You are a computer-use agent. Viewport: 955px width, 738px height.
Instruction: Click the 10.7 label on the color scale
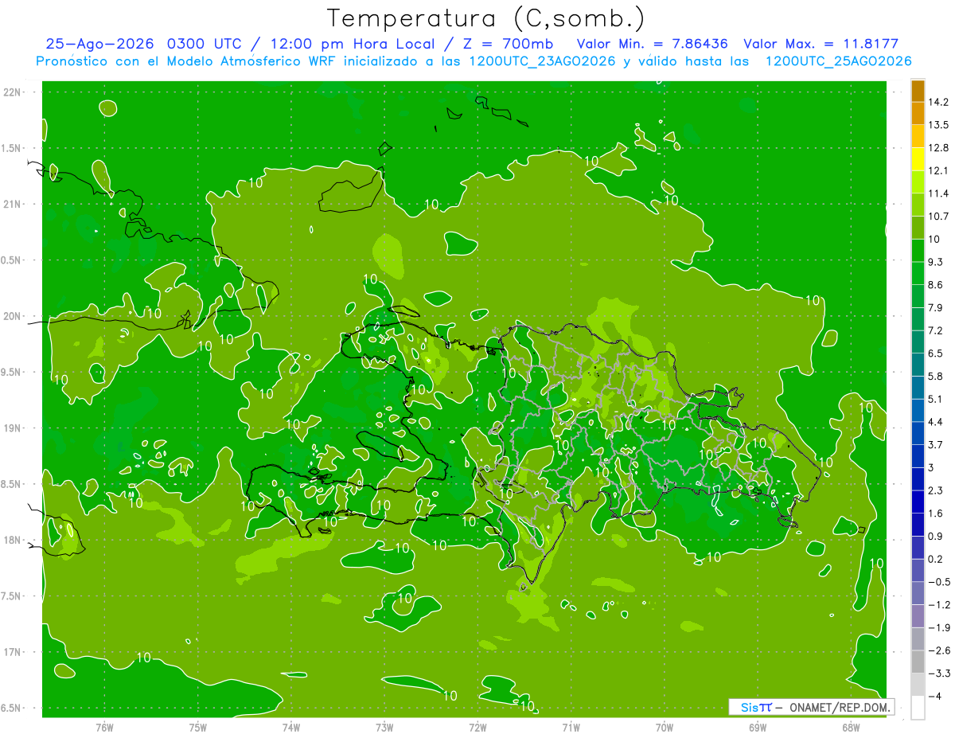tap(939, 217)
